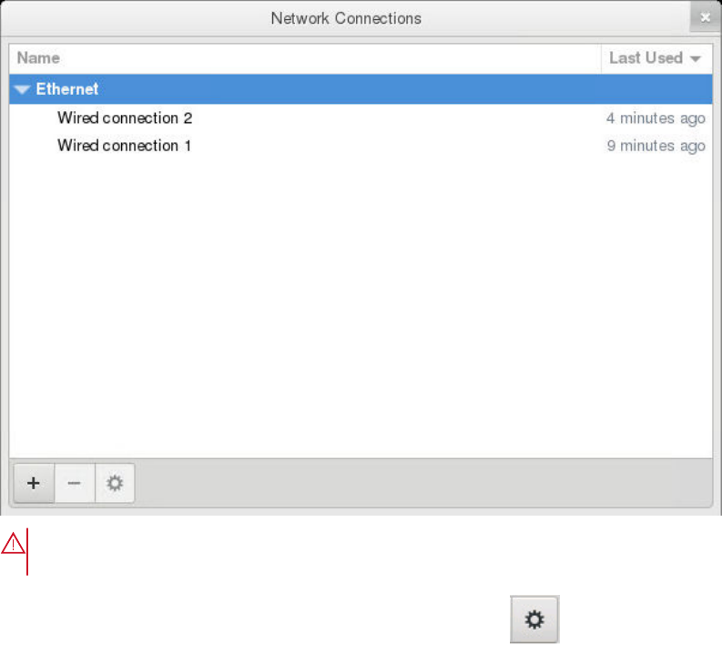Click empty space in the bottom toolbar strip
Viewport: 722px width, 645px height.
(423, 483)
